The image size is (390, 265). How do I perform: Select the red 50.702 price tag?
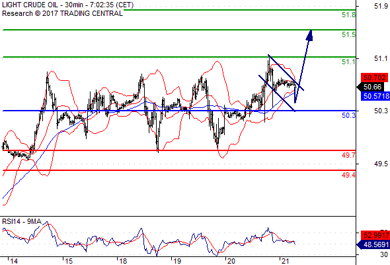click(x=374, y=78)
